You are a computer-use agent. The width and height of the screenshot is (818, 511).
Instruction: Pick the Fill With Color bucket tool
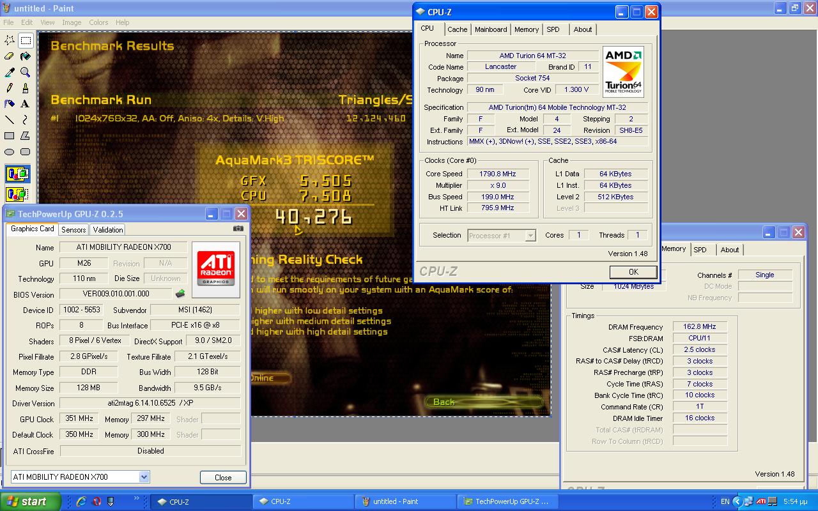click(26, 56)
